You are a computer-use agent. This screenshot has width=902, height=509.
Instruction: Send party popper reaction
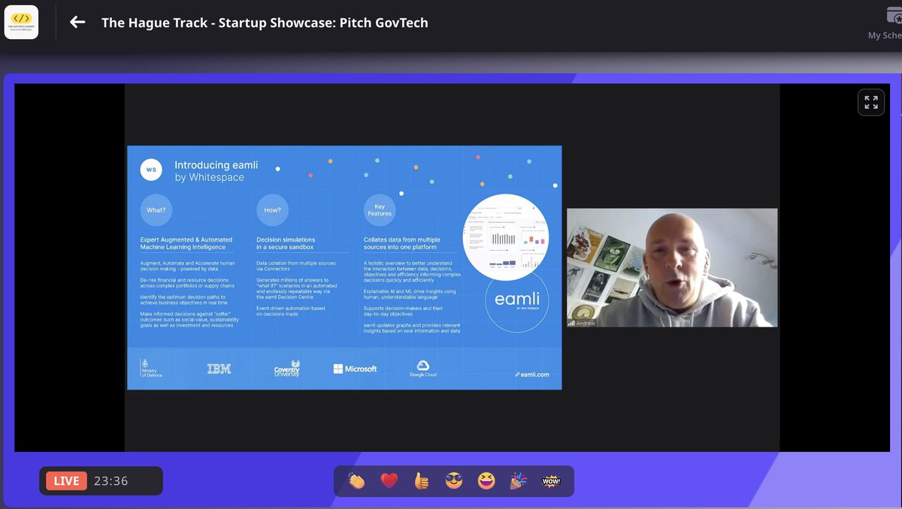tap(519, 480)
